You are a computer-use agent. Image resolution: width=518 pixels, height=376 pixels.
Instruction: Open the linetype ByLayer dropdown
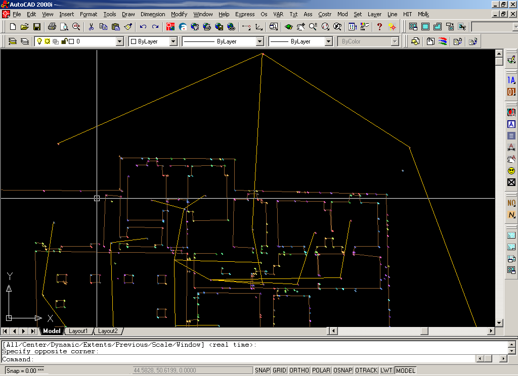(x=260, y=41)
